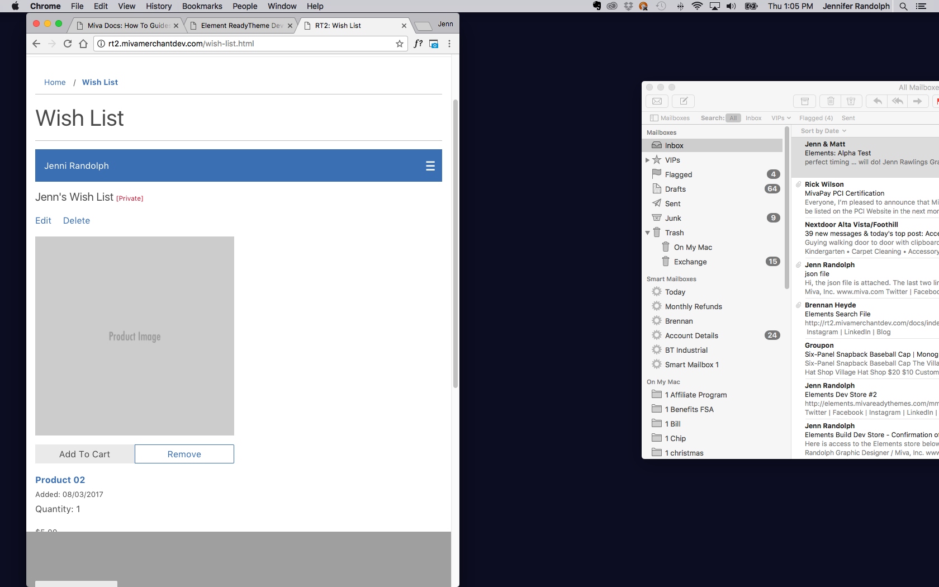Image resolution: width=939 pixels, height=587 pixels.
Task: Open the Groupon Snapback Baseball Cap email
Action: pos(865,359)
